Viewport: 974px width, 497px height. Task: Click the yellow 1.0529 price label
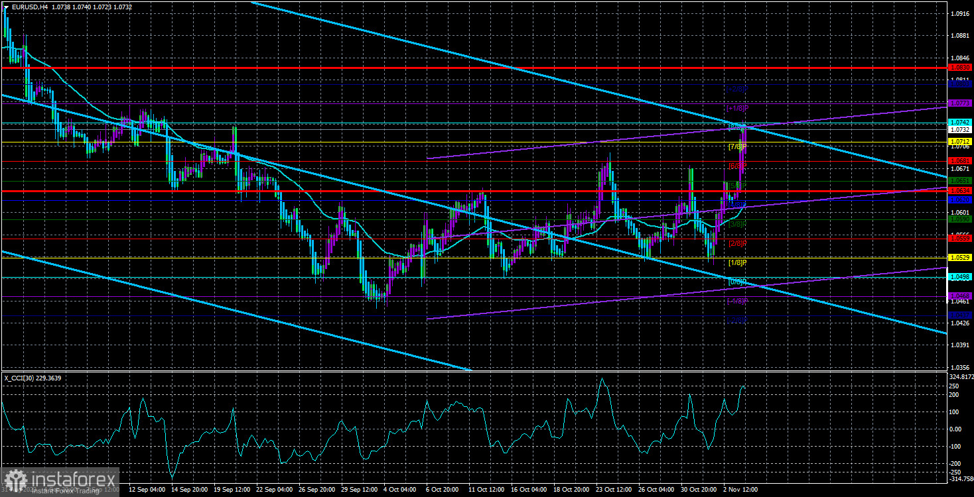click(x=960, y=257)
